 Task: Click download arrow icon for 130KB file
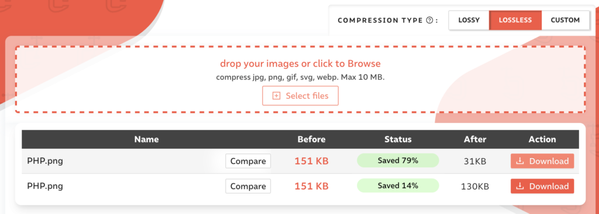519,186
